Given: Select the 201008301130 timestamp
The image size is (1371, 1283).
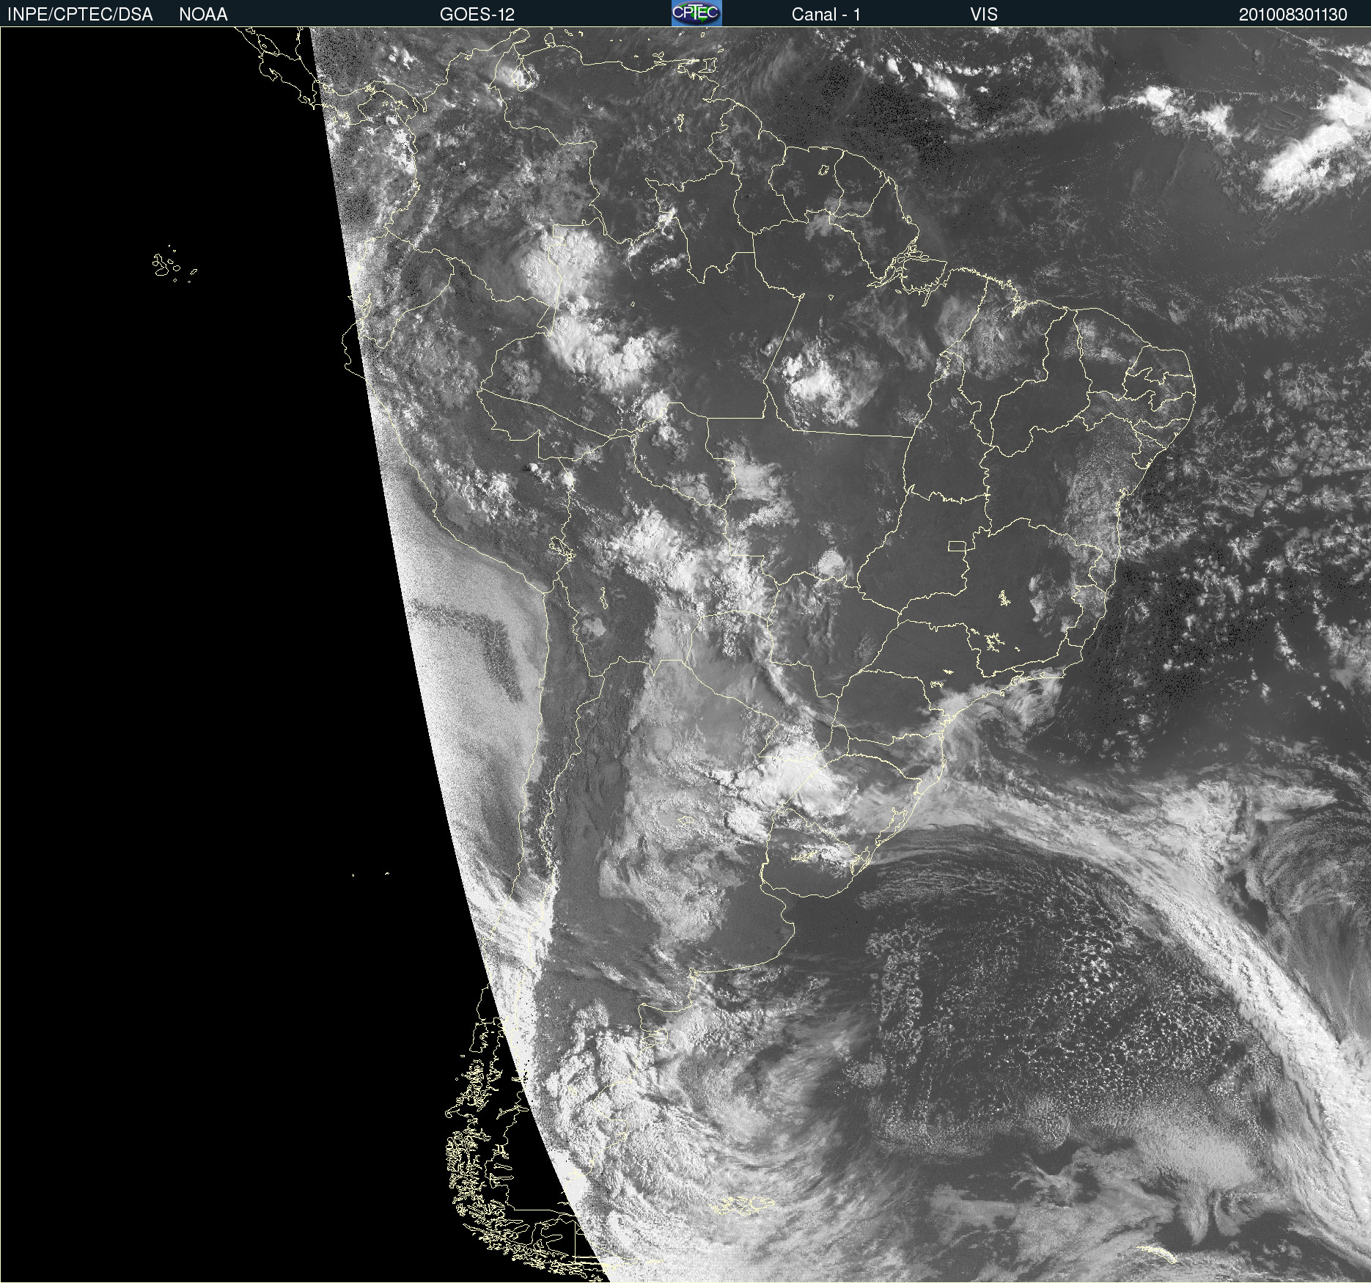Looking at the screenshot, I should click(x=1293, y=15).
